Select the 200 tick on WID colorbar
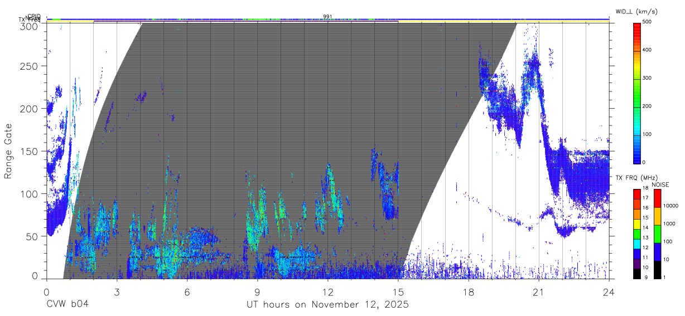 coord(648,106)
